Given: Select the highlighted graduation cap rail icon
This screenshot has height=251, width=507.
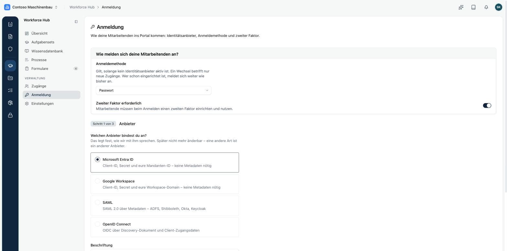Looking at the screenshot, I should tap(10, 66).
